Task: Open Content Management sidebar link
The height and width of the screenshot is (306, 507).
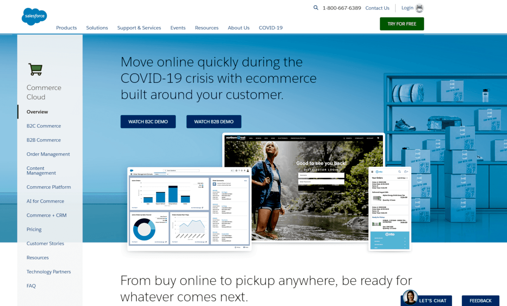Action: click(41, 171)
